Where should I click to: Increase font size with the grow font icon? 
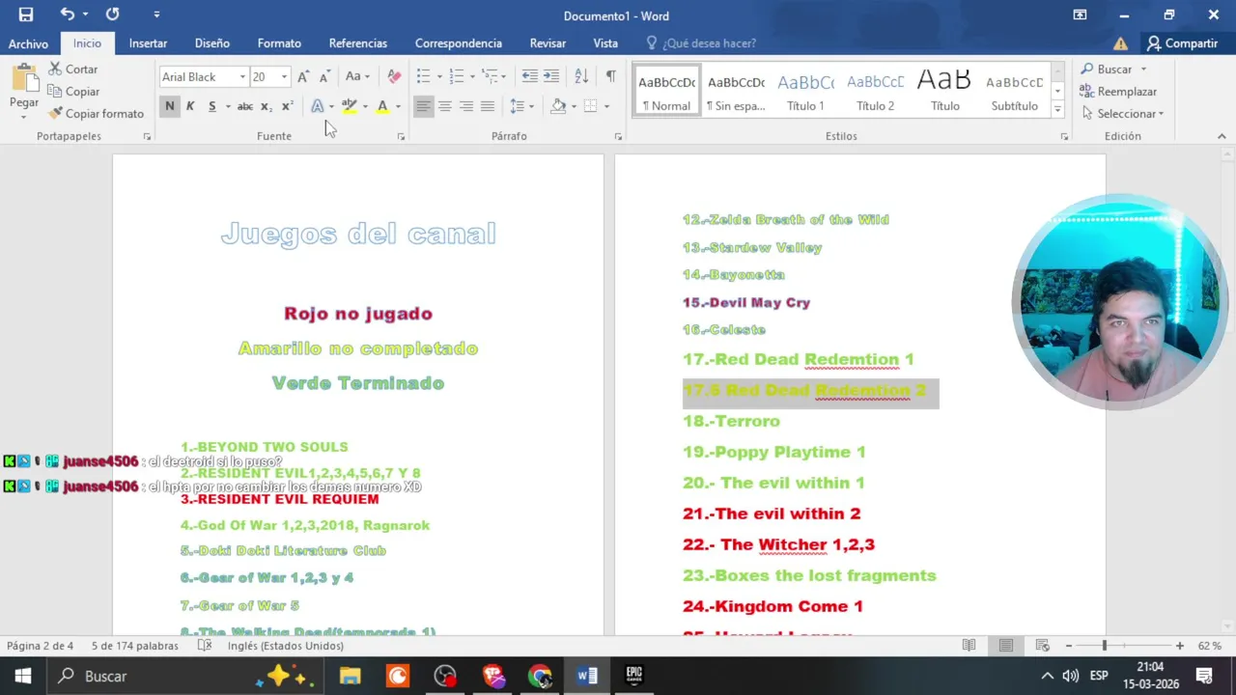tap(303, 76)
